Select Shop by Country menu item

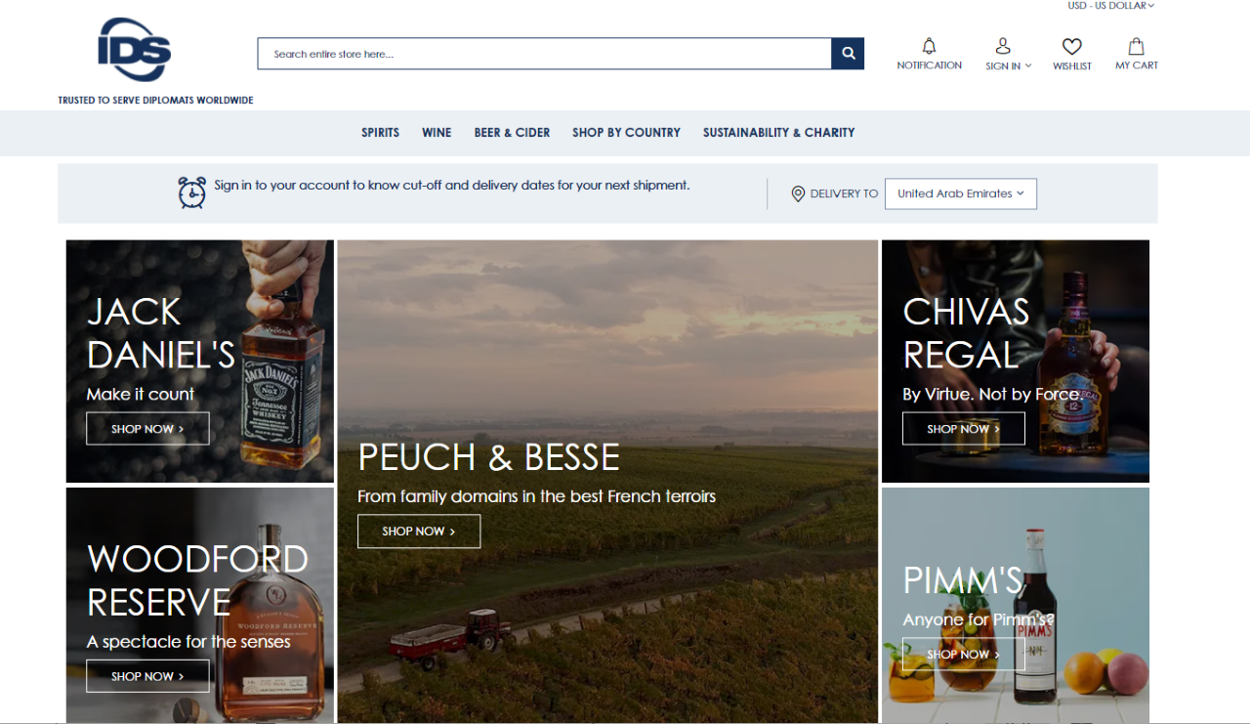tap(626, 133)
